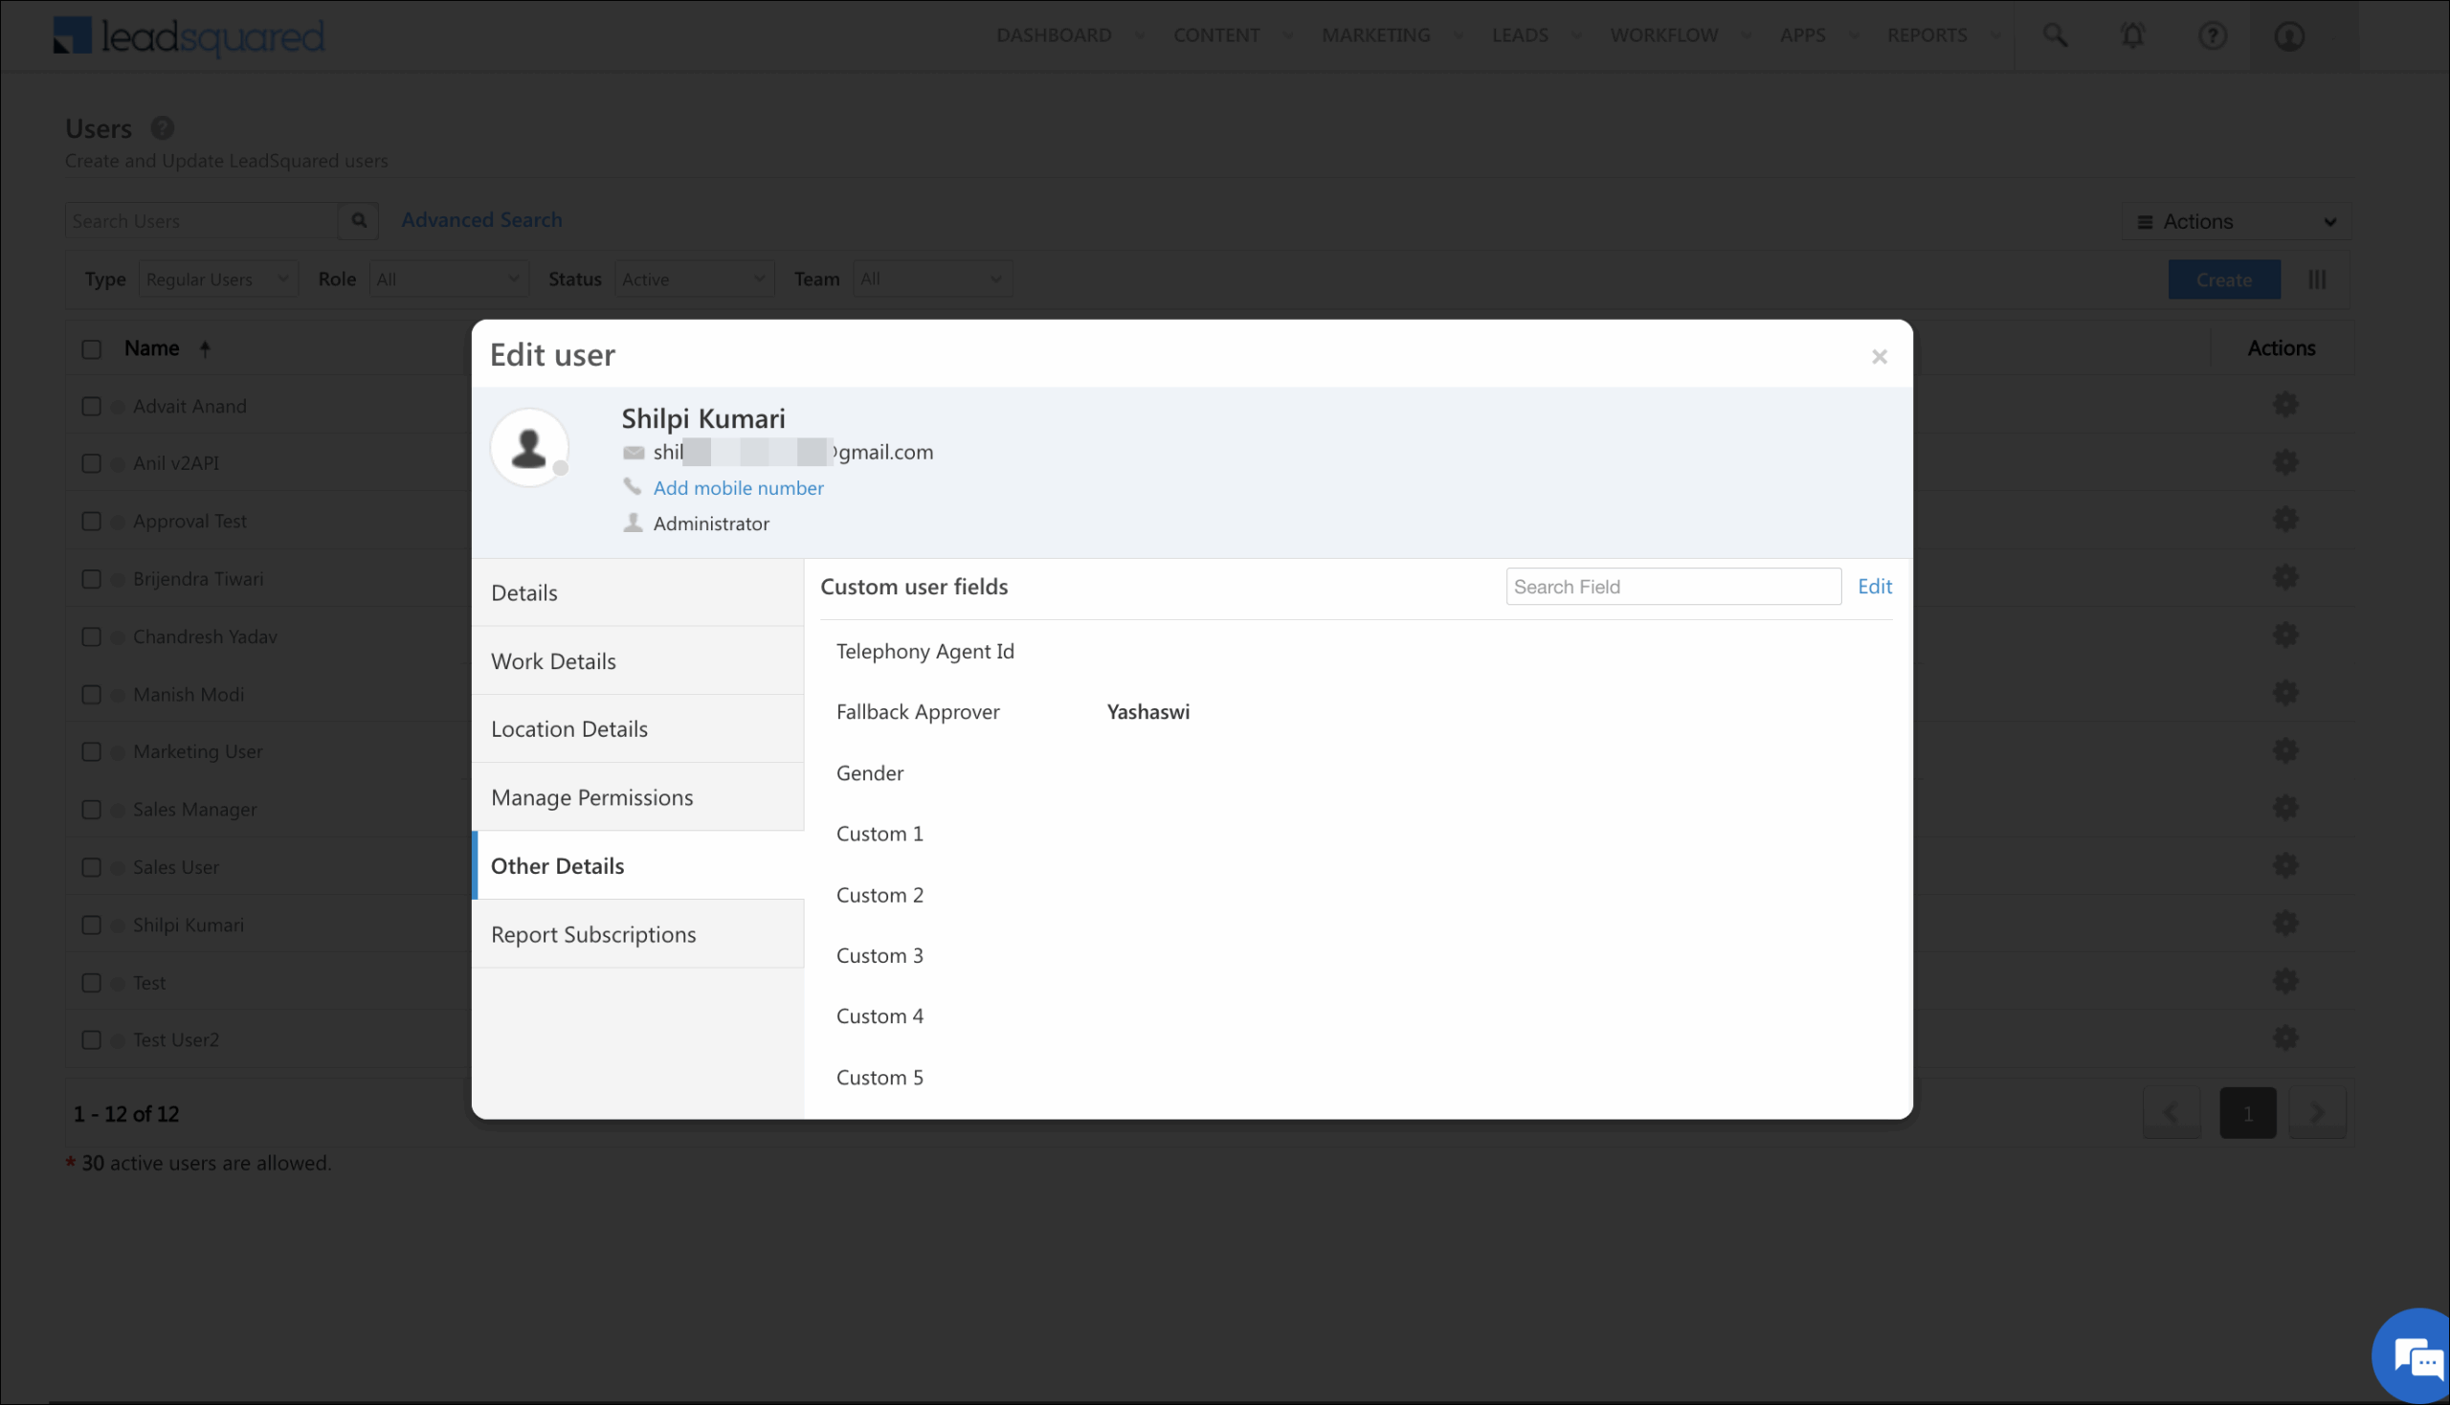Switch to the Report Subscriptions tab
This screenshot has height=1405, width=2450.
tap(636, 934)
